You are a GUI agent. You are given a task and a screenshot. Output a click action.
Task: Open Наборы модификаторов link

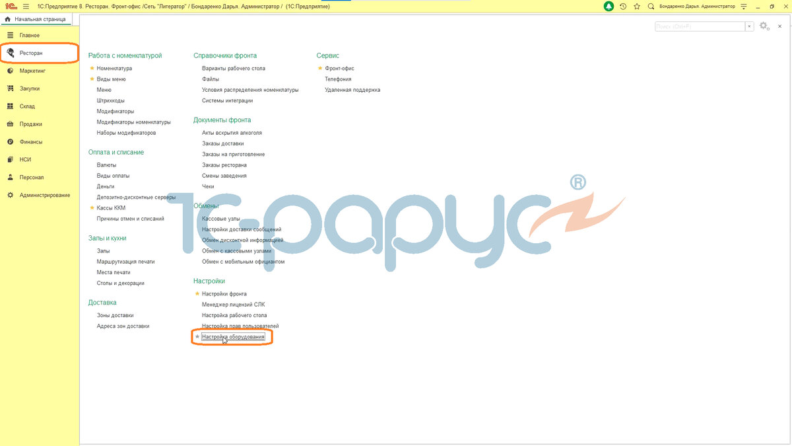click(x=126, y=133)
